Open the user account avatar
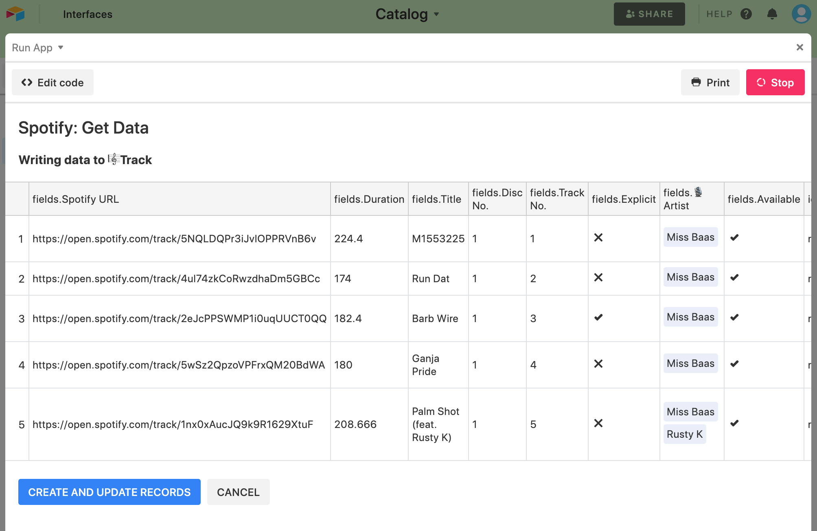This screenshot has width=817, height=531. [801, 14]
